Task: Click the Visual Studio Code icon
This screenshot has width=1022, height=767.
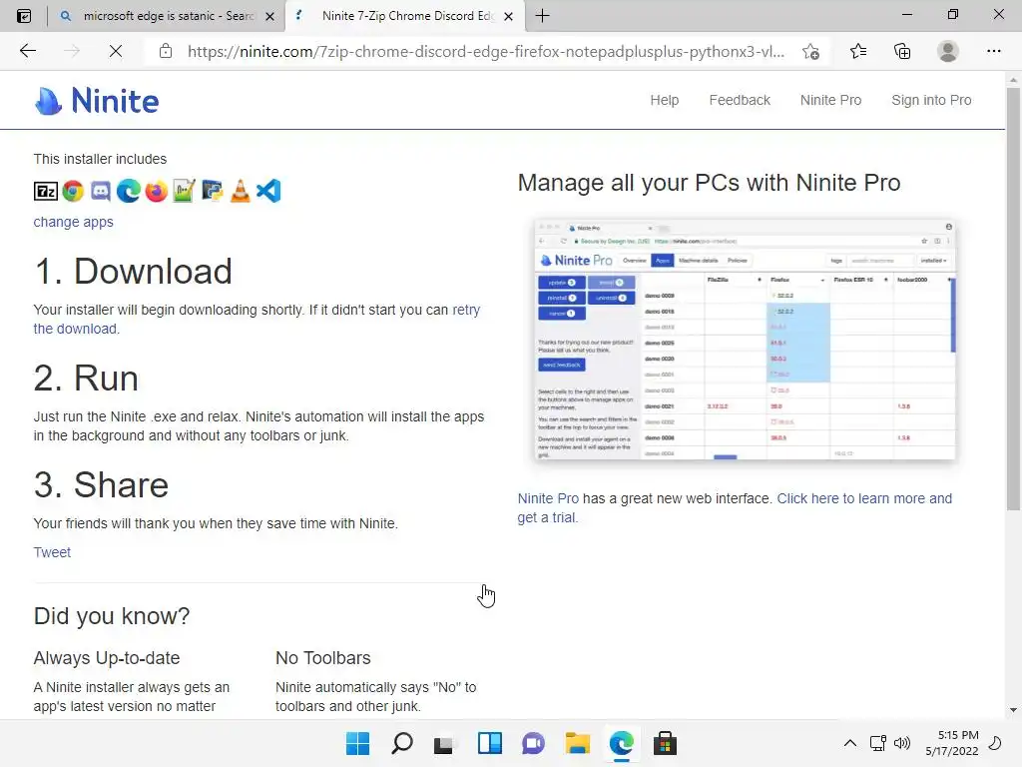Action: pos(268,191)
